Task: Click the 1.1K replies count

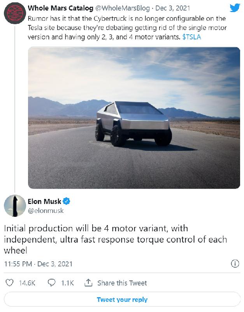Action: [x=67, y=283]
